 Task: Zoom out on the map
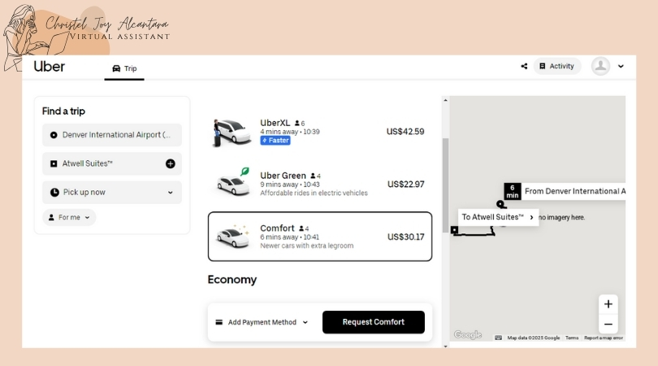click(608, 324)
